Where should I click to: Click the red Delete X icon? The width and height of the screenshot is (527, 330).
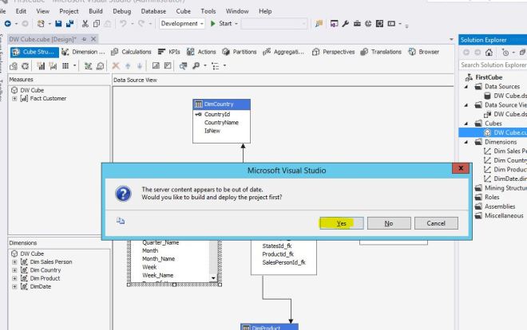[x=117, y=65]
